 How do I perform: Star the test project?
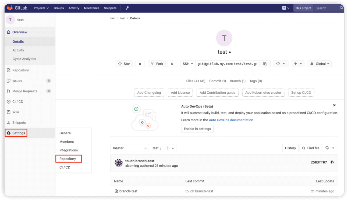click(x=124, y=64)
